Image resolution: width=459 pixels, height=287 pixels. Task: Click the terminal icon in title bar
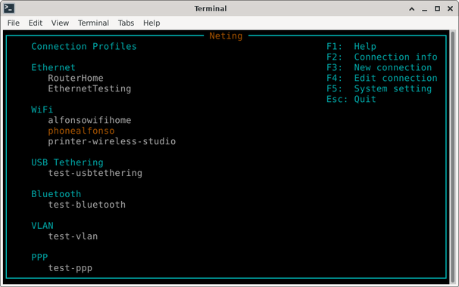tap(9, 8)
